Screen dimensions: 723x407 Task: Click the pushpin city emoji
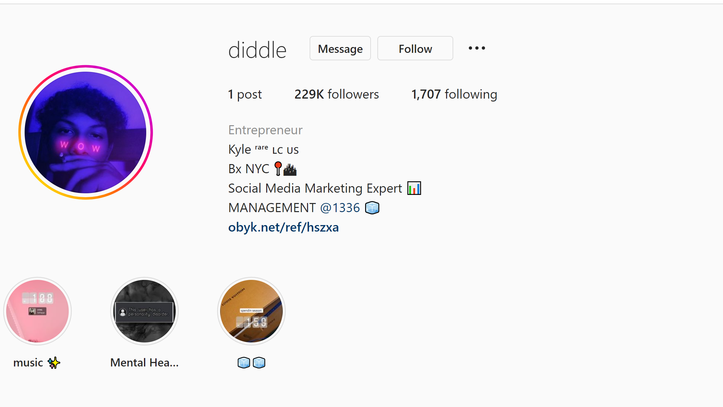click(285, 169)
